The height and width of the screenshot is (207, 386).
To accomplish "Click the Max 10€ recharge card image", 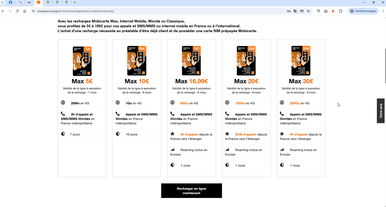I will click(137, 61).
